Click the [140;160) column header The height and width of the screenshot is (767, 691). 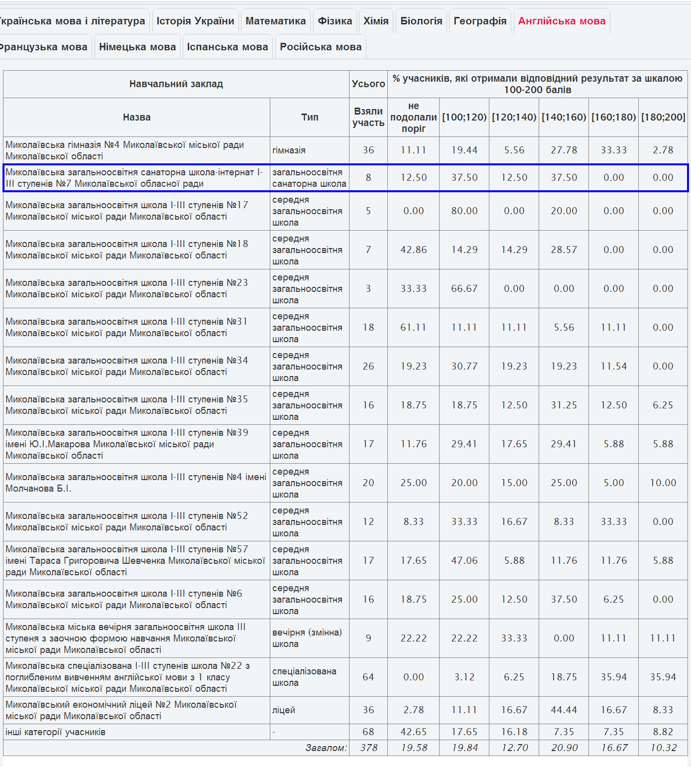click(x=564, y=117)
